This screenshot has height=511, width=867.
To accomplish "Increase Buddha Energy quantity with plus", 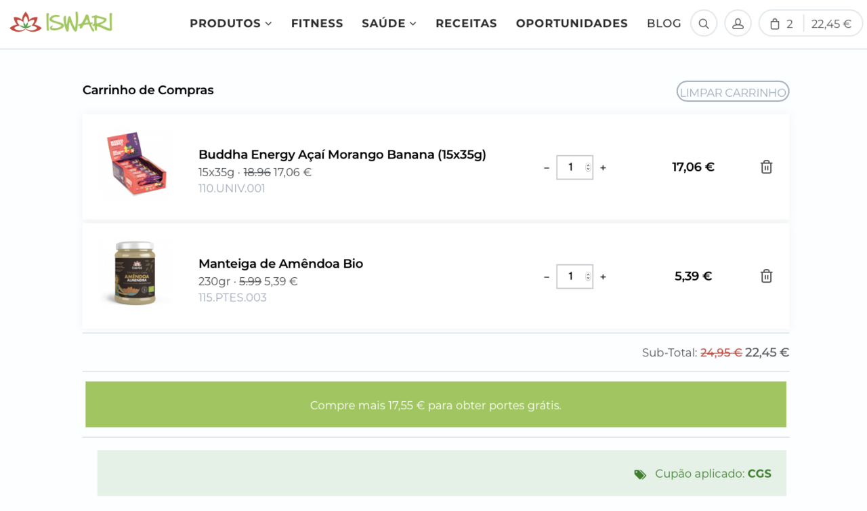I will click(x=603, y=168).
